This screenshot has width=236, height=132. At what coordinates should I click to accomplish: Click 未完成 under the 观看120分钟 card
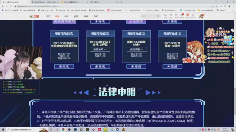click(x=172, y=67)
